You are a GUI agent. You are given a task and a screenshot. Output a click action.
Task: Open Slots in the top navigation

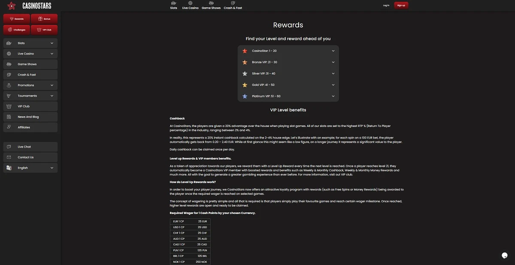(173, 5)
